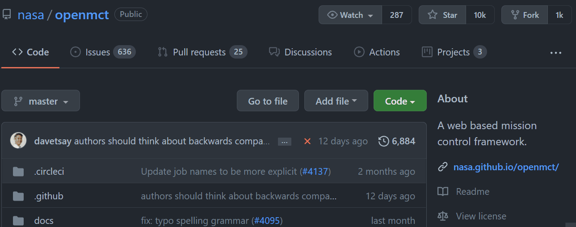The image size is (576, 227).
Task: Click the Issues 636 counter badge
Action: point(124,52)
